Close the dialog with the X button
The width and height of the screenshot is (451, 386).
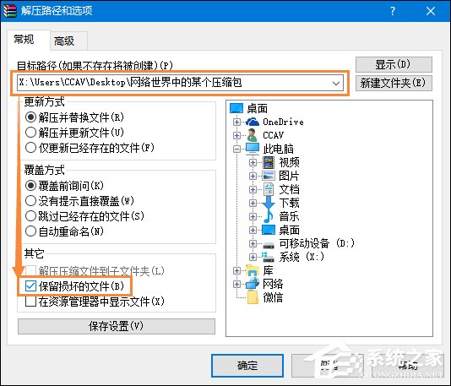tap(430, 11)
